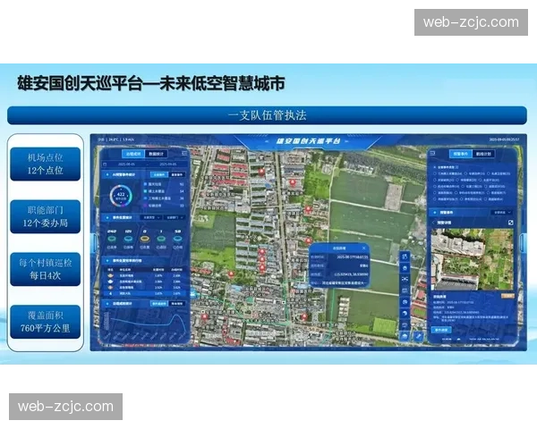Click the orange status tag in event details
537x429 pixels.
[507, 296]
